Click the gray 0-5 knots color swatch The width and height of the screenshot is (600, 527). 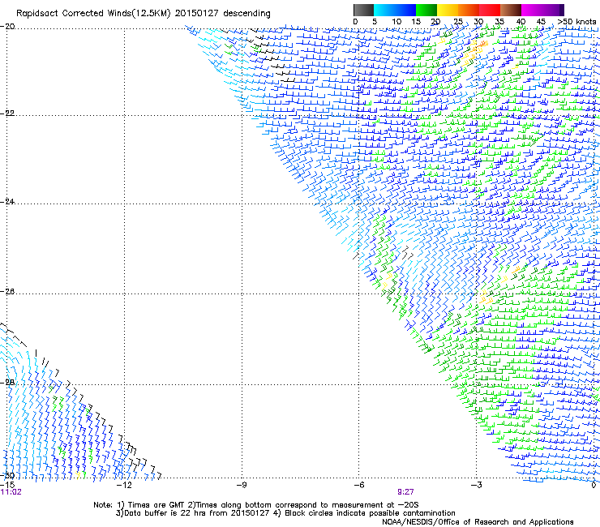[363, 10]
